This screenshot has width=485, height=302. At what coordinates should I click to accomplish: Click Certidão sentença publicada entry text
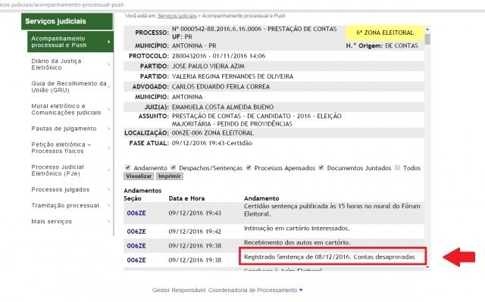[x=332, y=210]
